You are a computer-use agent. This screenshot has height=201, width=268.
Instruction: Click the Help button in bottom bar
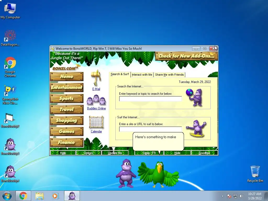coord(63,153)
